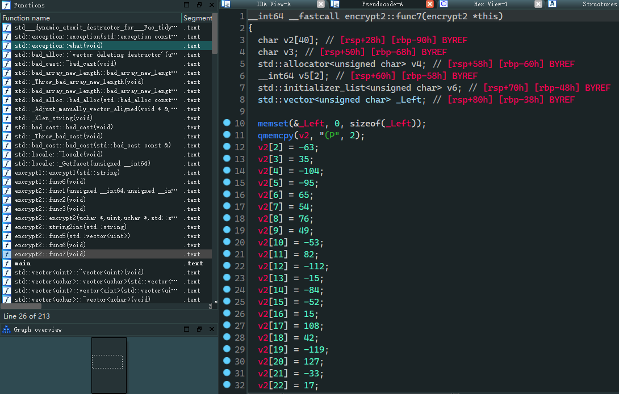This screenshot has height=394, width=619.
Task: Toggle breakpoint dot on line 10 memset
Action: [x=227, y=123]
